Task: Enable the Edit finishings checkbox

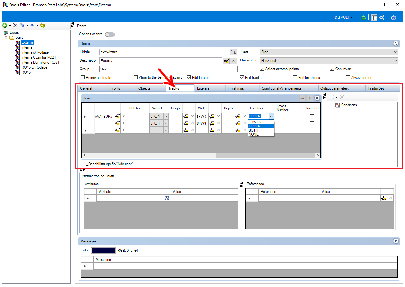Action: 295,78
